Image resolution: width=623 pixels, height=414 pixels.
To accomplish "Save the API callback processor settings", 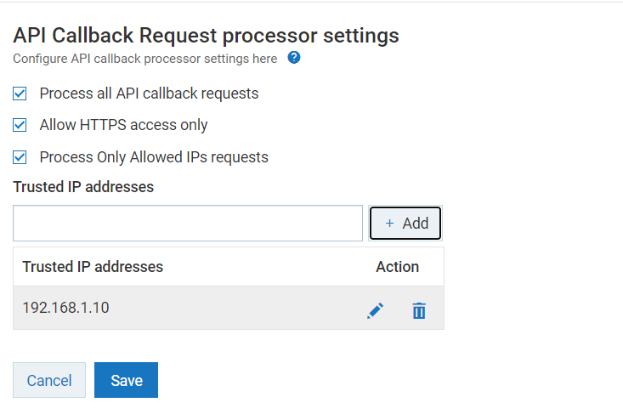I will click(126, 380).
